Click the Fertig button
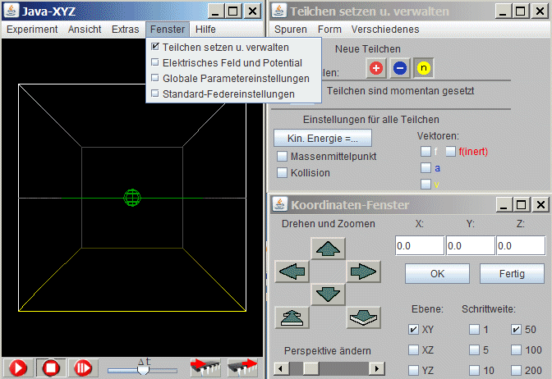This screenshot has width=552, height=379. pyautogui.click(x=512, y=273)
